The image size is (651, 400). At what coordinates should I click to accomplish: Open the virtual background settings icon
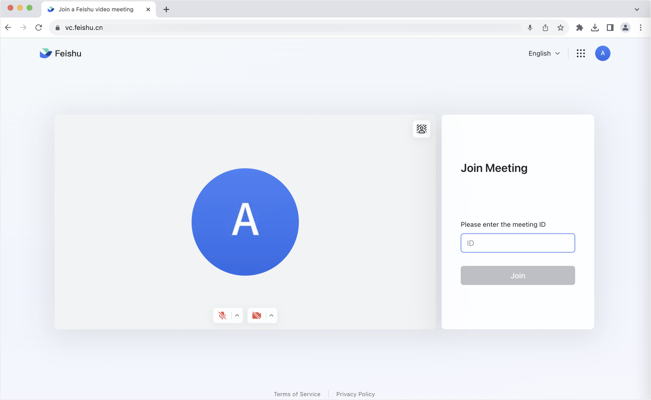click(421, 129)
